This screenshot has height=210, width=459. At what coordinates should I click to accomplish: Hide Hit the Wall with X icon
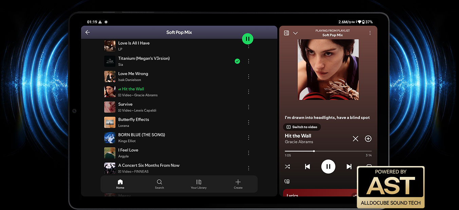[x=355, y=139]
